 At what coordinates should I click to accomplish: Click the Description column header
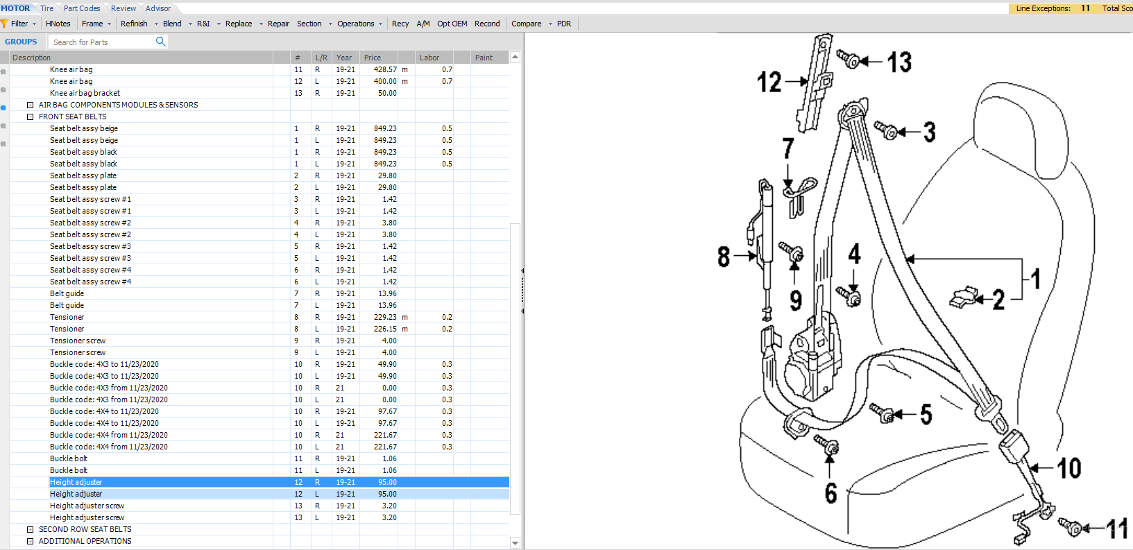pos(141,58)
